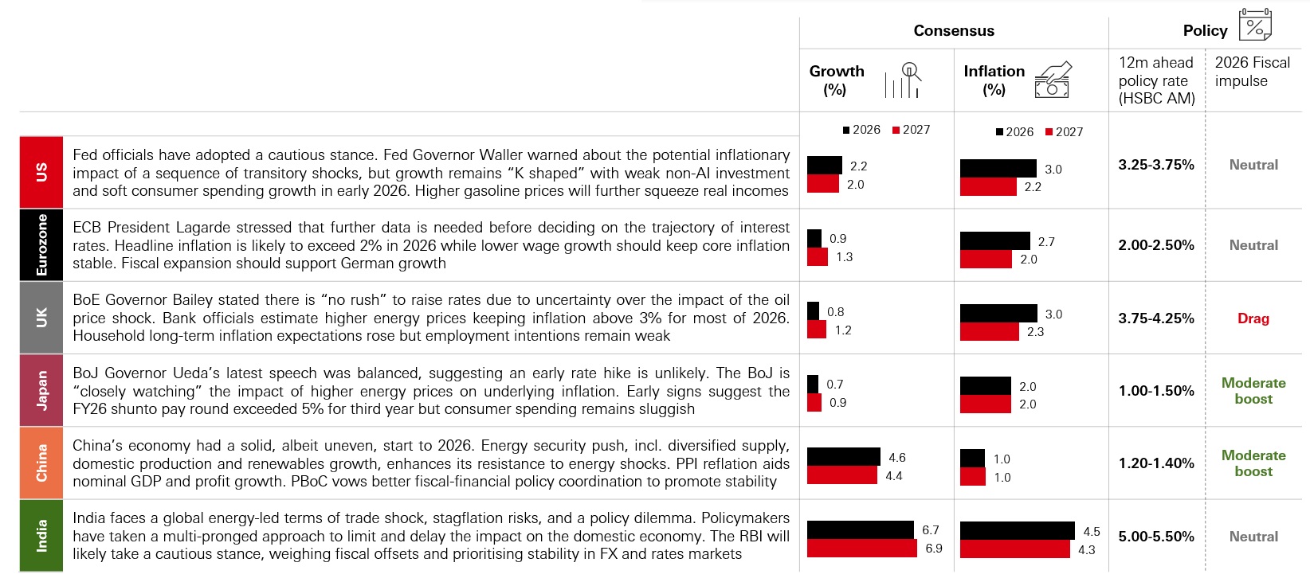Select the Japan country label
This screenshot has width=1310, height=582.
41,390
